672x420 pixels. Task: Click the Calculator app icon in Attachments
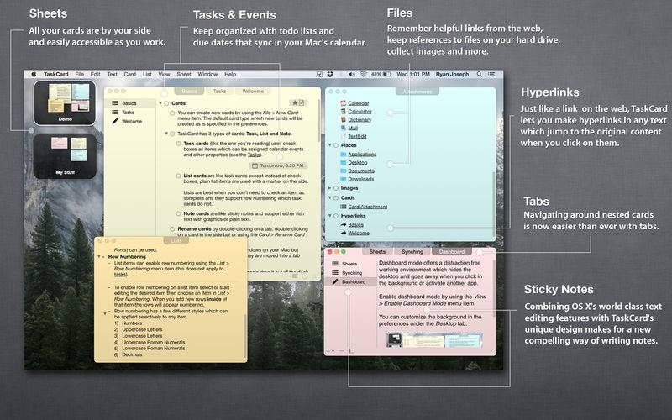343,112
